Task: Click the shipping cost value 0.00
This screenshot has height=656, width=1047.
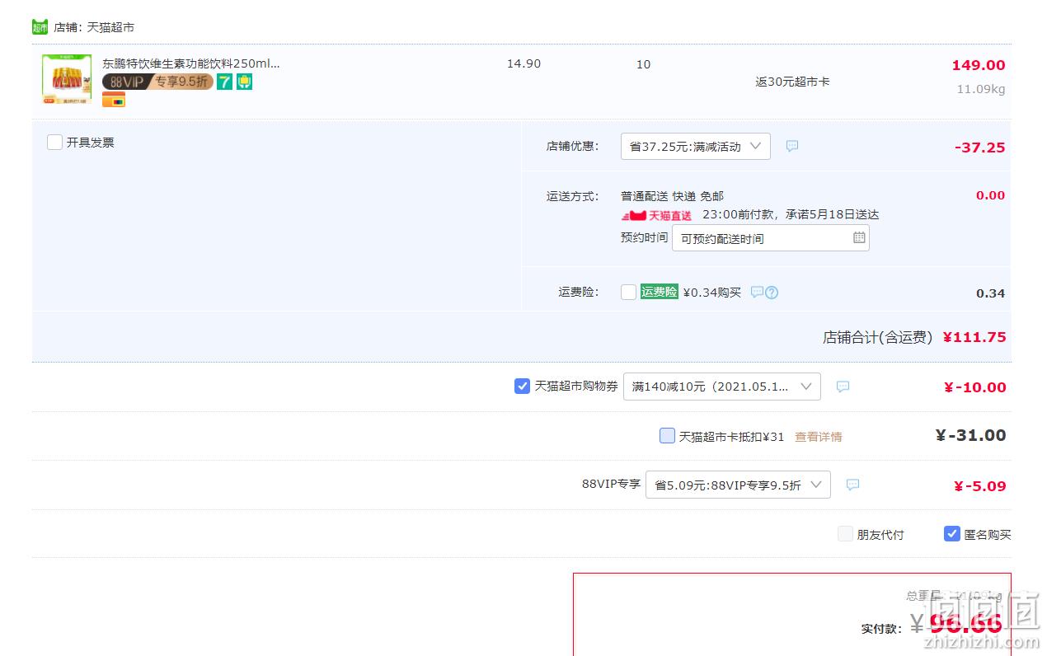Action: (990, 195)
